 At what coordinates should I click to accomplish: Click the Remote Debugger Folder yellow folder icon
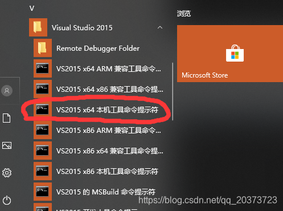pyautogui.click(x=43, y=48)
